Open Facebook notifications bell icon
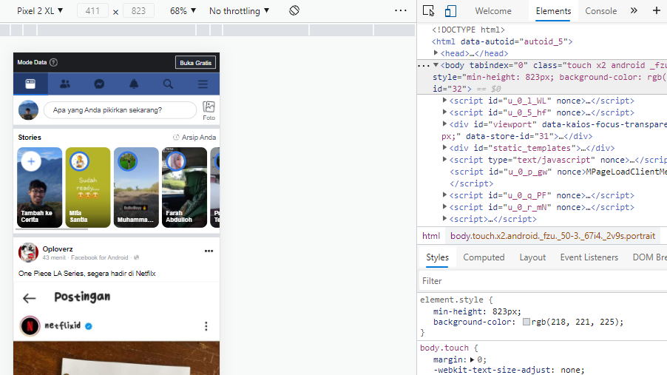 coord(134,84)
